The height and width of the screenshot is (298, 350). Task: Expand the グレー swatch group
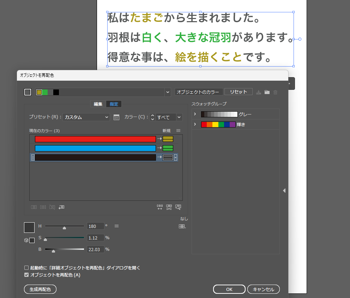click(x=195, y=114)
